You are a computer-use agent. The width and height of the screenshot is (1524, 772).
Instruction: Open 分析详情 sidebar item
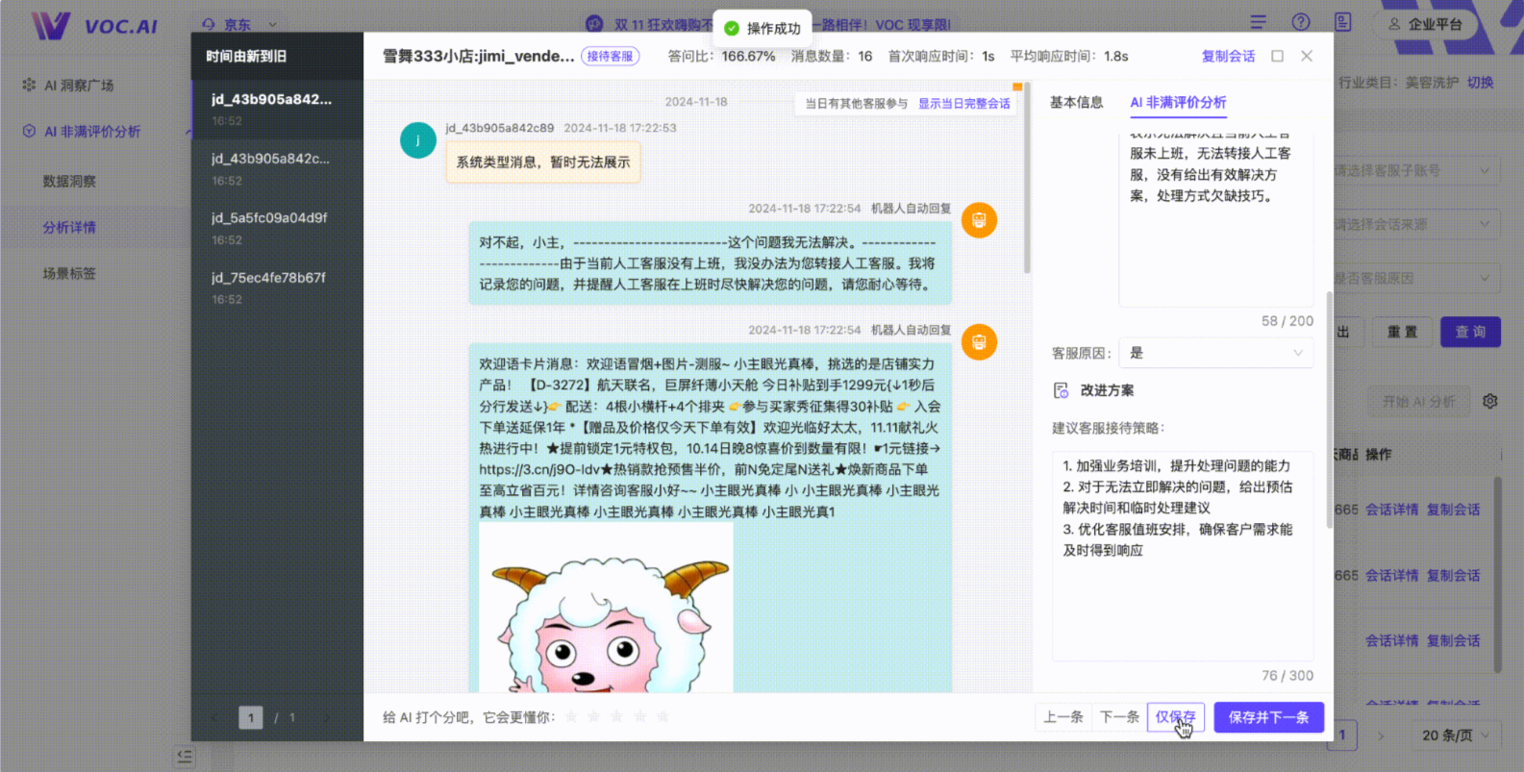(69, 227)
